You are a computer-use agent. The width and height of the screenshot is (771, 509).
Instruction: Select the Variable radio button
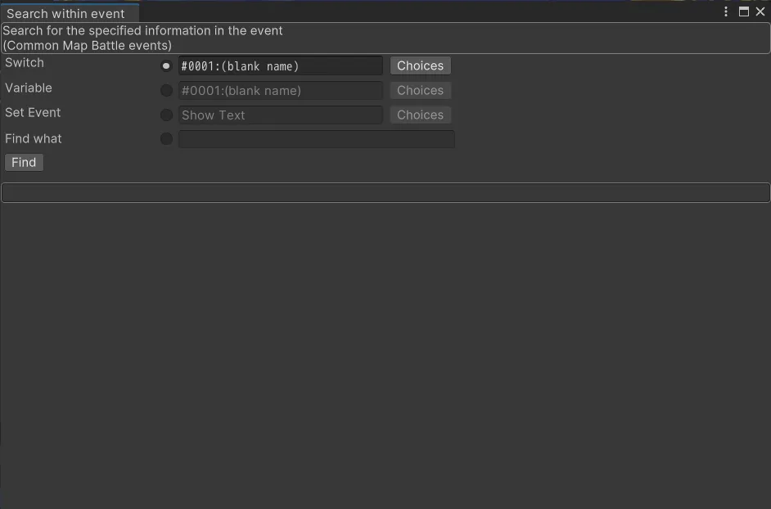tap(167, 91)
